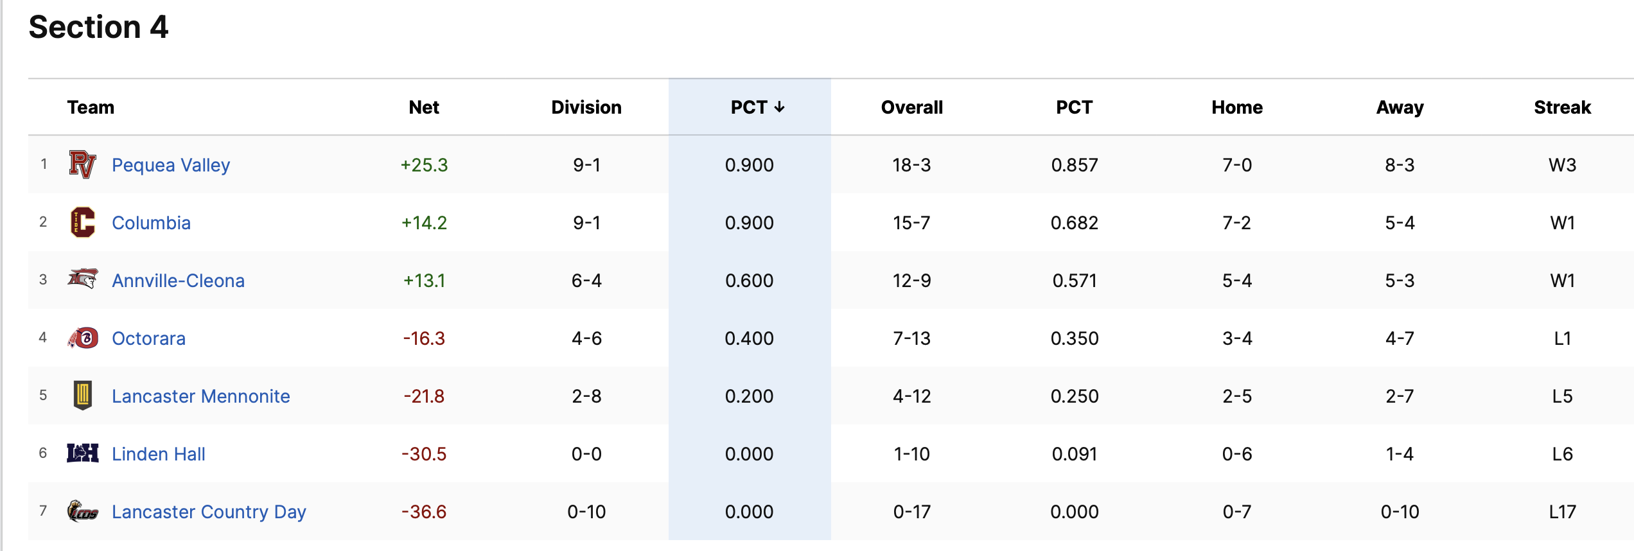Click the Columbia team logo
This screenshot has width=1634, height=551.
tap(82, 222)
